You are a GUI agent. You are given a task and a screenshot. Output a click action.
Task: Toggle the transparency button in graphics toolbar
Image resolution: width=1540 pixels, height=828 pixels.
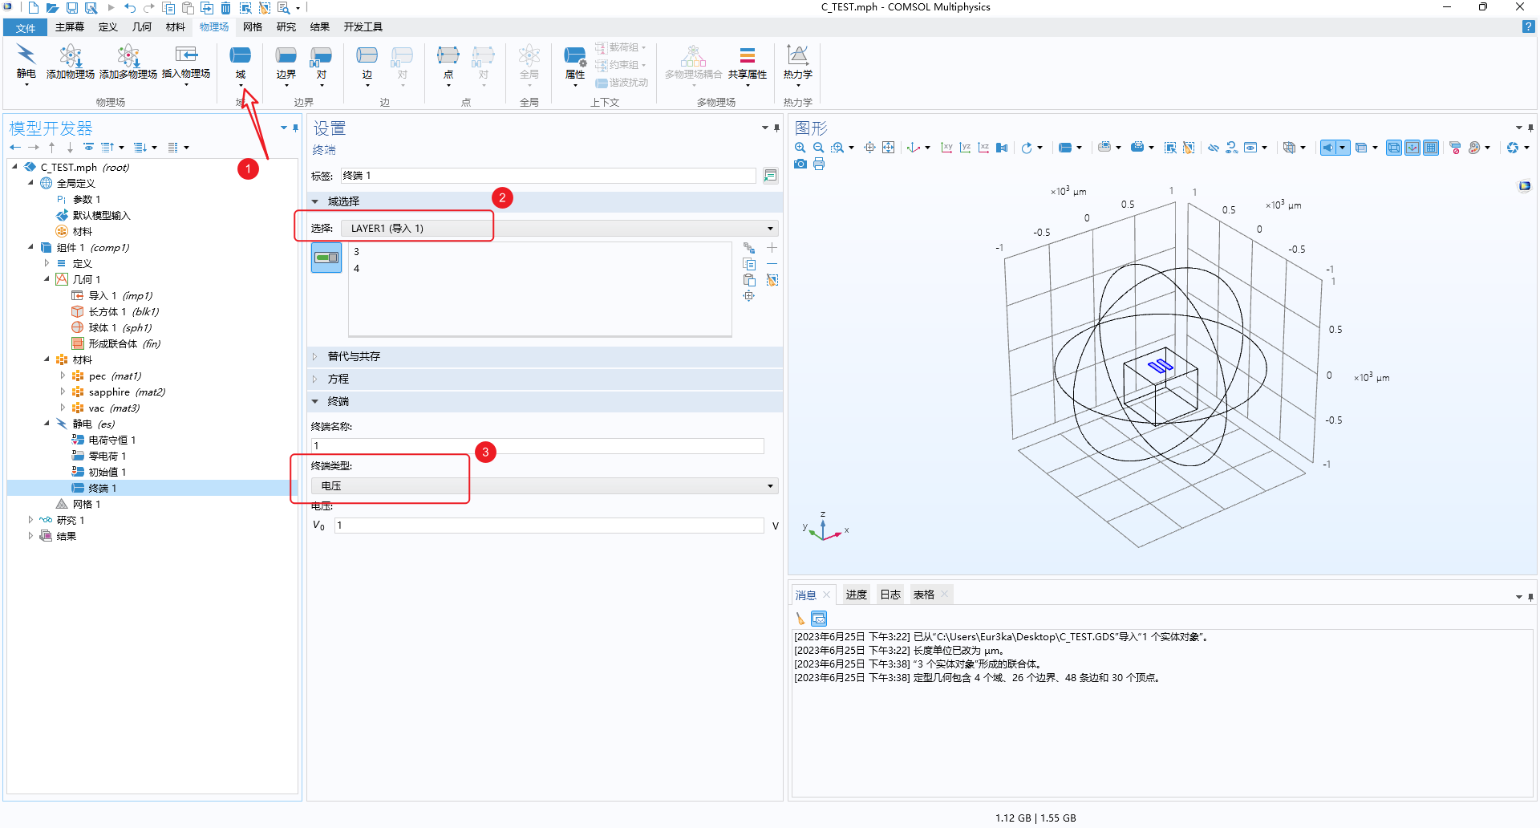1361,148
